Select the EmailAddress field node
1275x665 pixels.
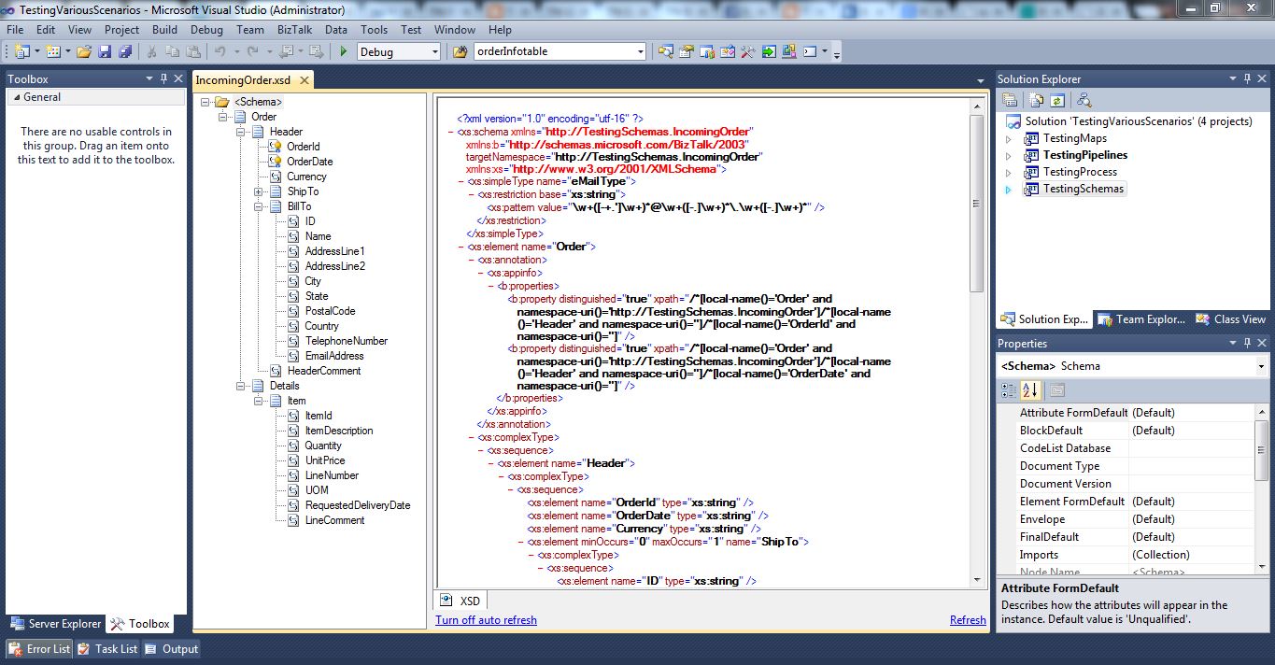click(334, 356)
